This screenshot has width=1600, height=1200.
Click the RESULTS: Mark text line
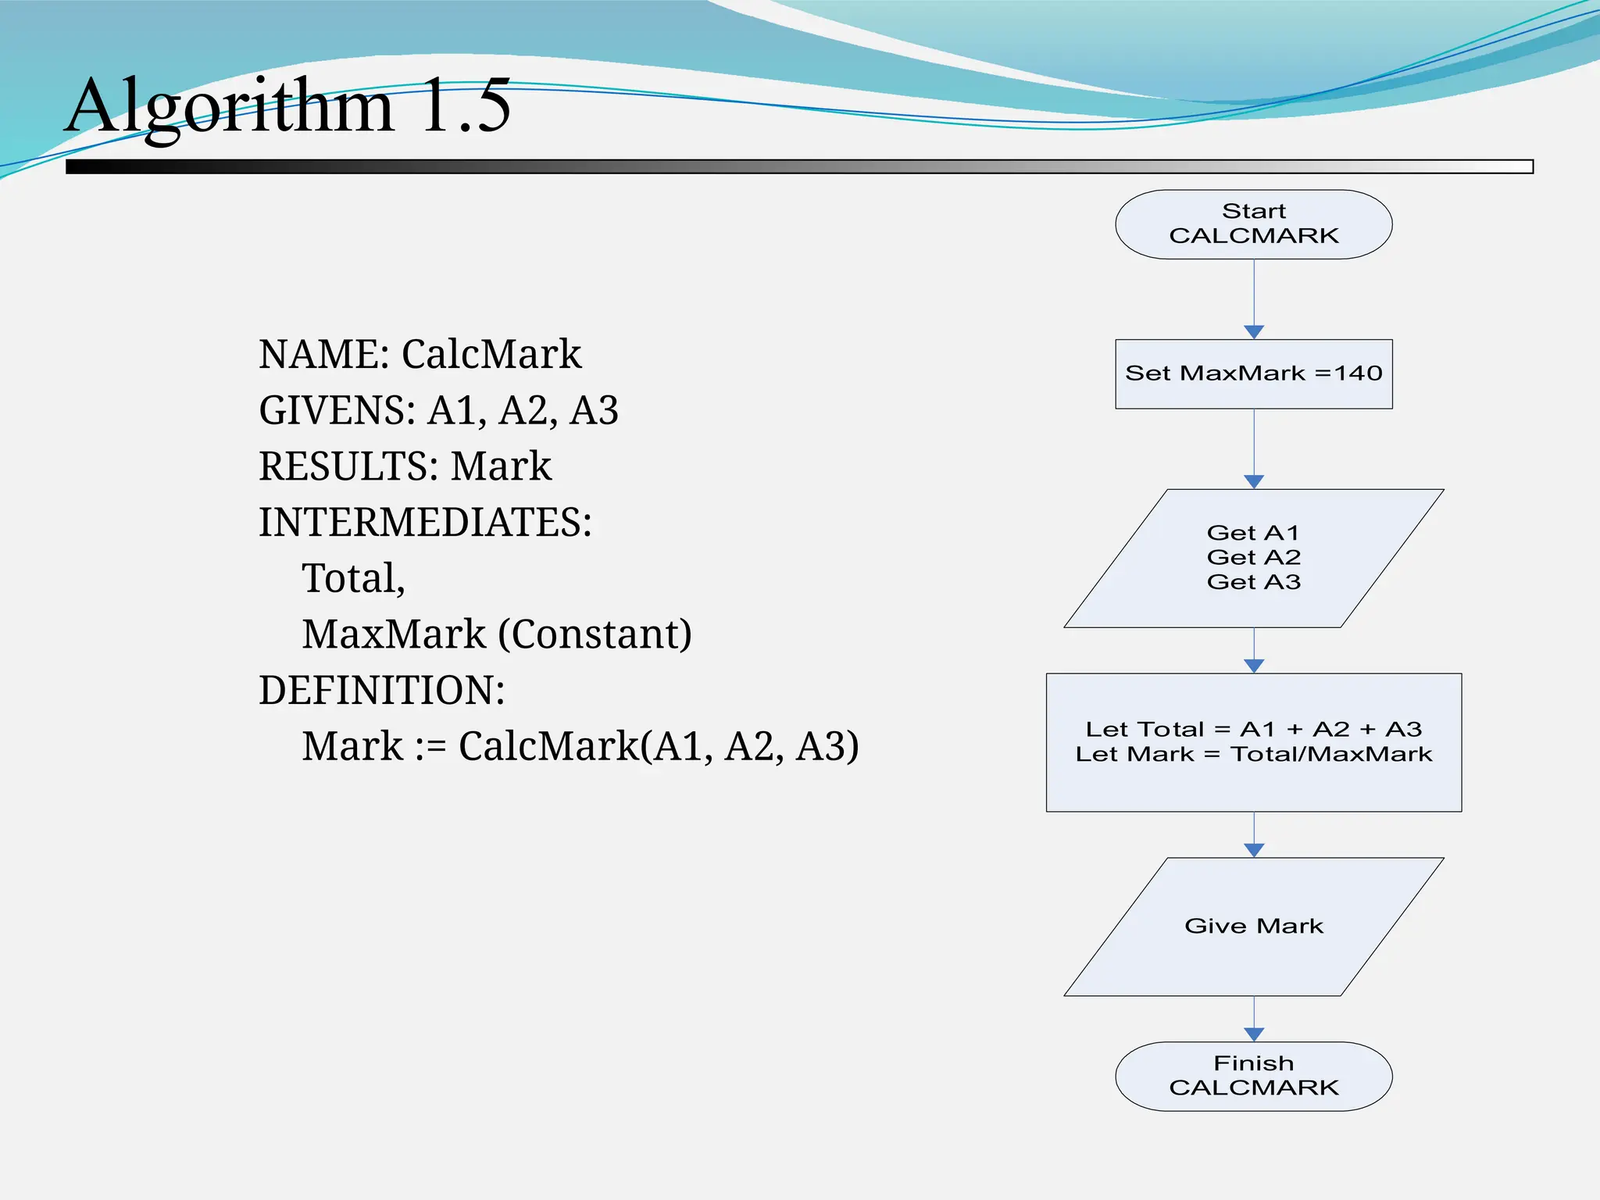[405, 466]
